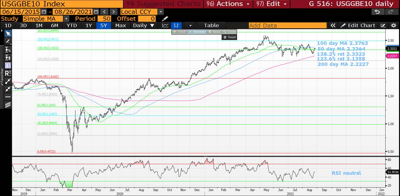Click the 51.9036 RSI value label
The width and height of the screenshot is (400, 196).
coord(393,172)
